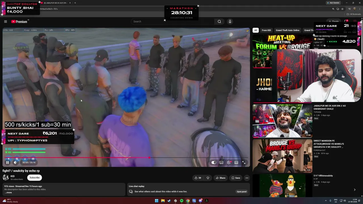Open the KID channel name link

pos(12,176)
